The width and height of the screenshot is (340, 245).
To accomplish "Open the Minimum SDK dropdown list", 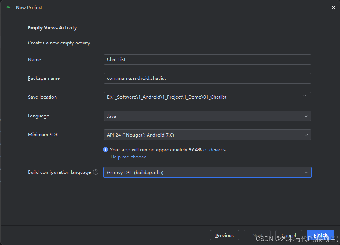I will coord(207,135).
